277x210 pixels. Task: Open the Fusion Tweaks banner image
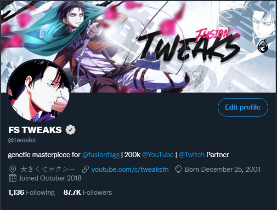(139, 47)
